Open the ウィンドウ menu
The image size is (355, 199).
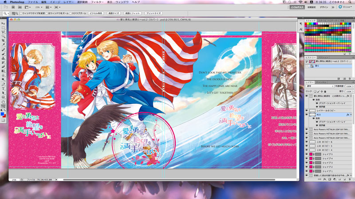[x=122, y=2]
